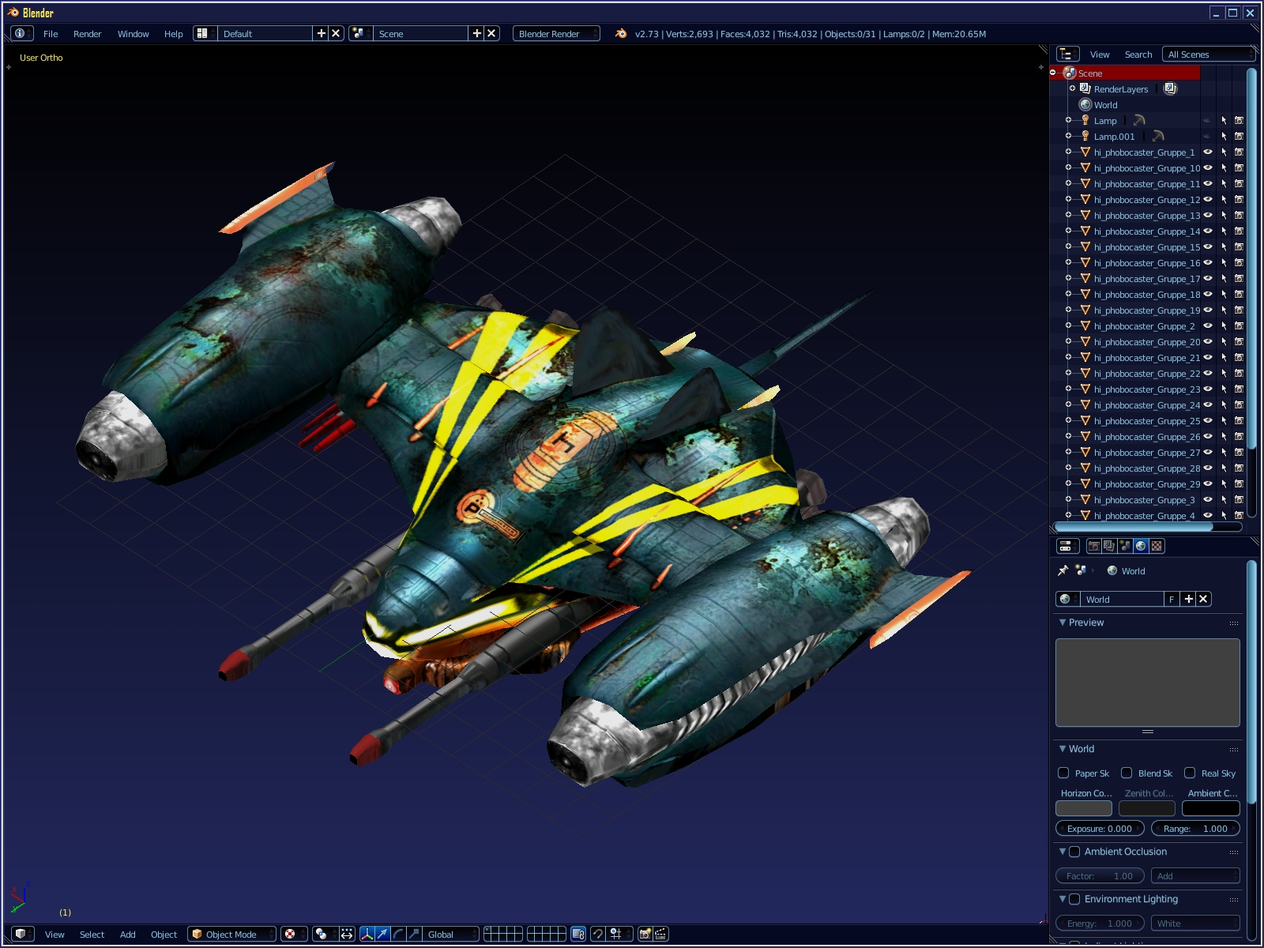Open the 3D View editor type selector
This screenshot has width=1264, height=948.
click(x=24, y=934)
